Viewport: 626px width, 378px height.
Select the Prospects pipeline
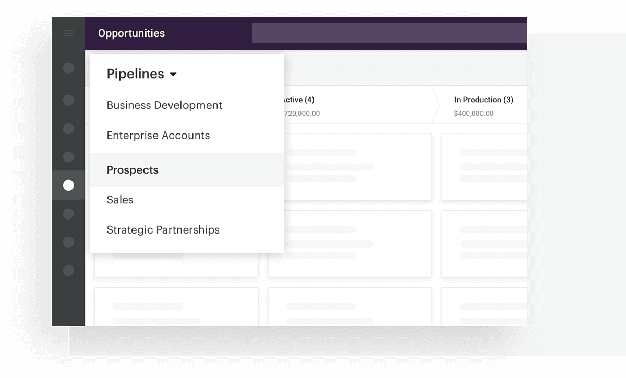pos(187,170)
